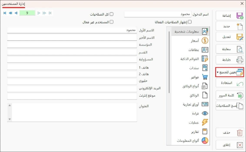Go to the first record
The image size is (246, 152).
(x=5, y=13)
